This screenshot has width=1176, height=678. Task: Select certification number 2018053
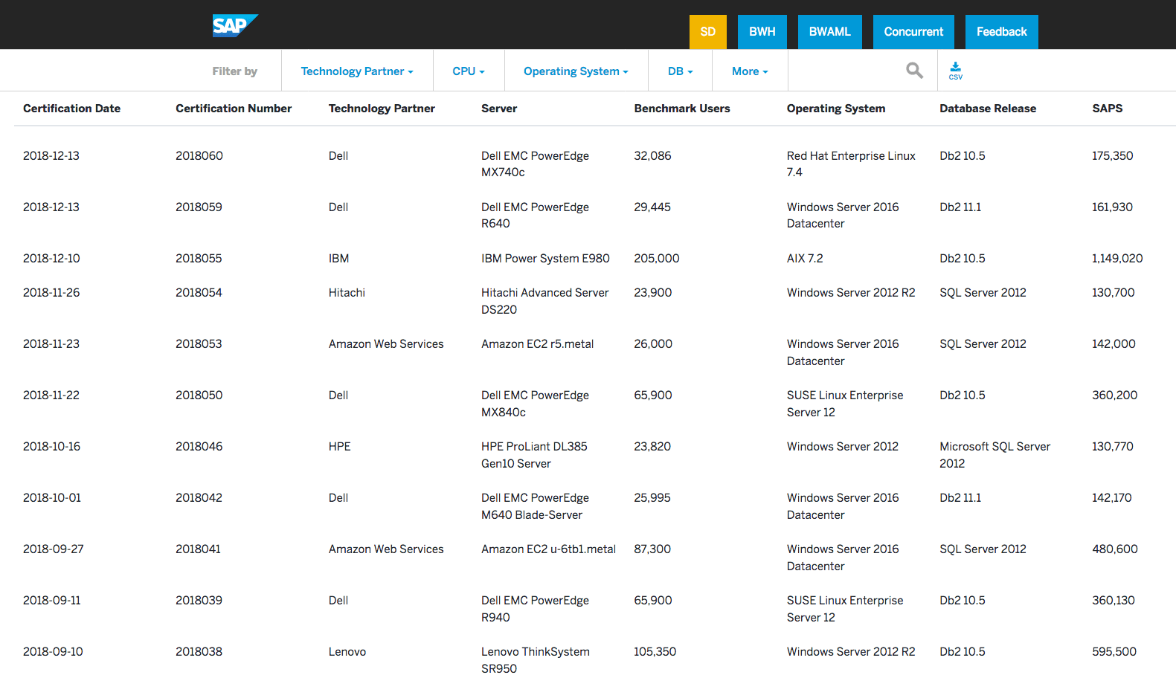tap(199, 344)
